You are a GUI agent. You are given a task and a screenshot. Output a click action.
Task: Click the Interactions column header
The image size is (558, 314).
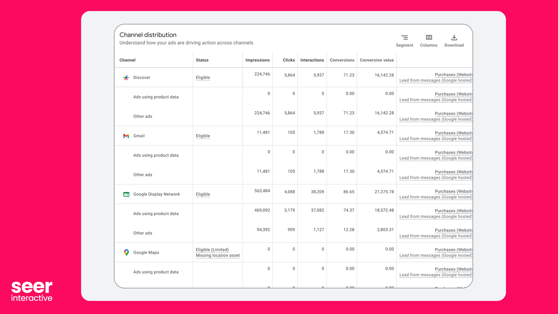312,60
